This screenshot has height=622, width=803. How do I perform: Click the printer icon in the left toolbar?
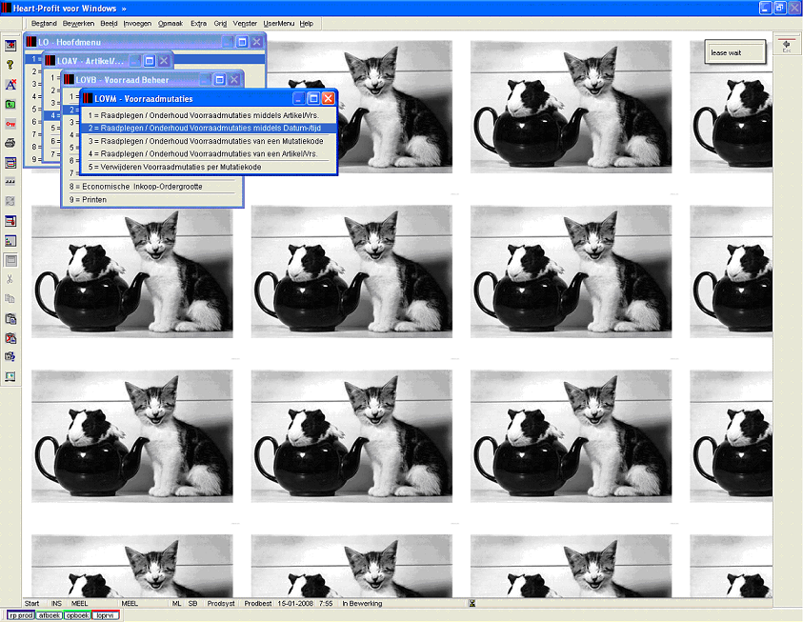coord(10,143)
